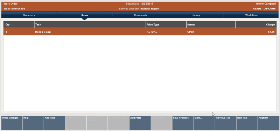Select the Items tab
Image resolution: width=280 pixels, height=131 pixels.
[x=84, y=15]
